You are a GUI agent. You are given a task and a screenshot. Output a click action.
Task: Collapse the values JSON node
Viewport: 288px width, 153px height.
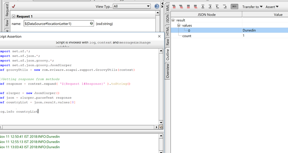coord(179,25)
